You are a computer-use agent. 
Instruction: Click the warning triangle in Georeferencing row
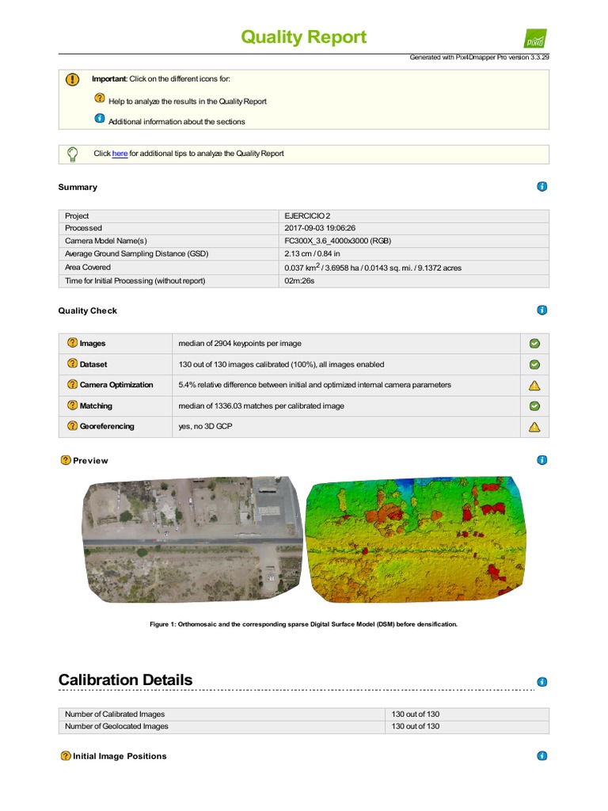(534, 427)
